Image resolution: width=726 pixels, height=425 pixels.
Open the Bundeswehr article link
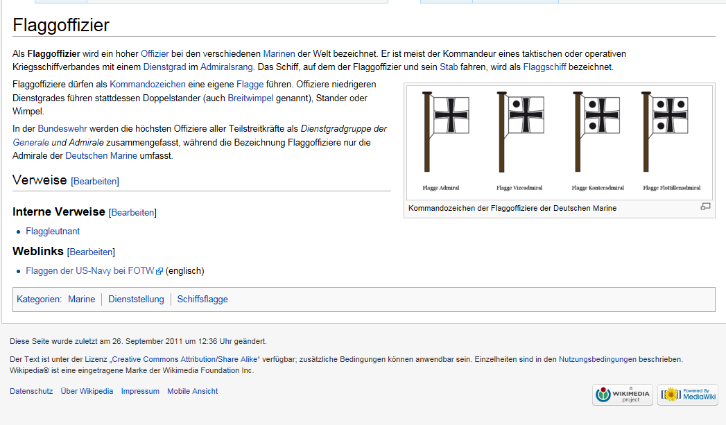pos(62,129)
